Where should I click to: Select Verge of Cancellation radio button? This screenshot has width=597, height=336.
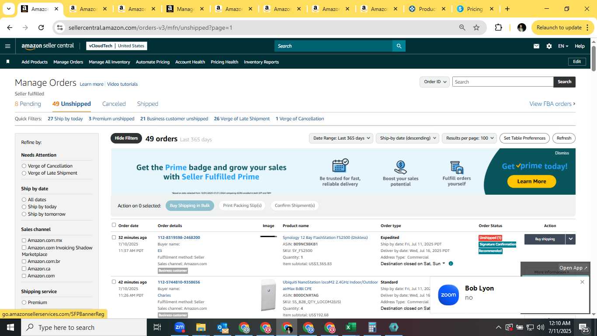[24, 166]
